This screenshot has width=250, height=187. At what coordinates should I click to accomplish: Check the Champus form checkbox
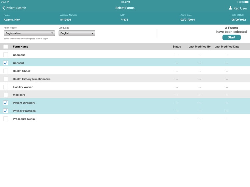click(6, 55)
